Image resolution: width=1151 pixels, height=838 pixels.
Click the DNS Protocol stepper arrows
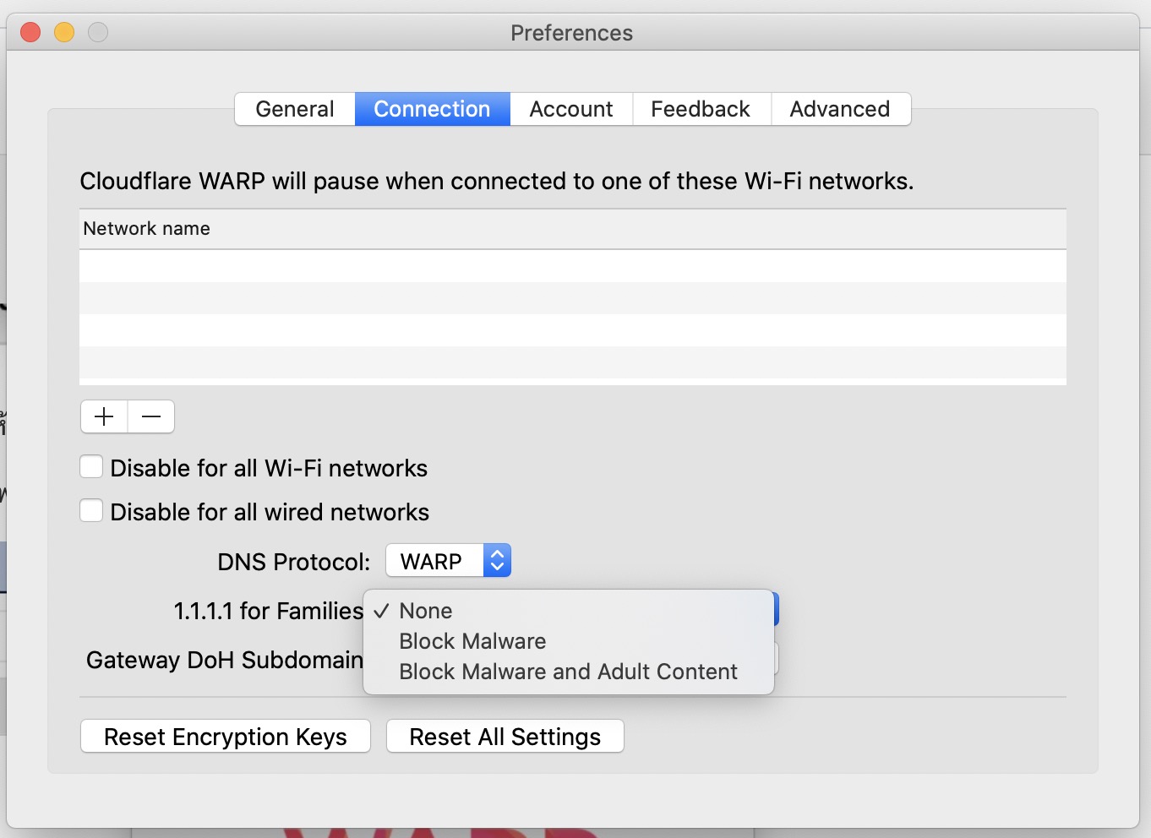(x=498, y=561)
